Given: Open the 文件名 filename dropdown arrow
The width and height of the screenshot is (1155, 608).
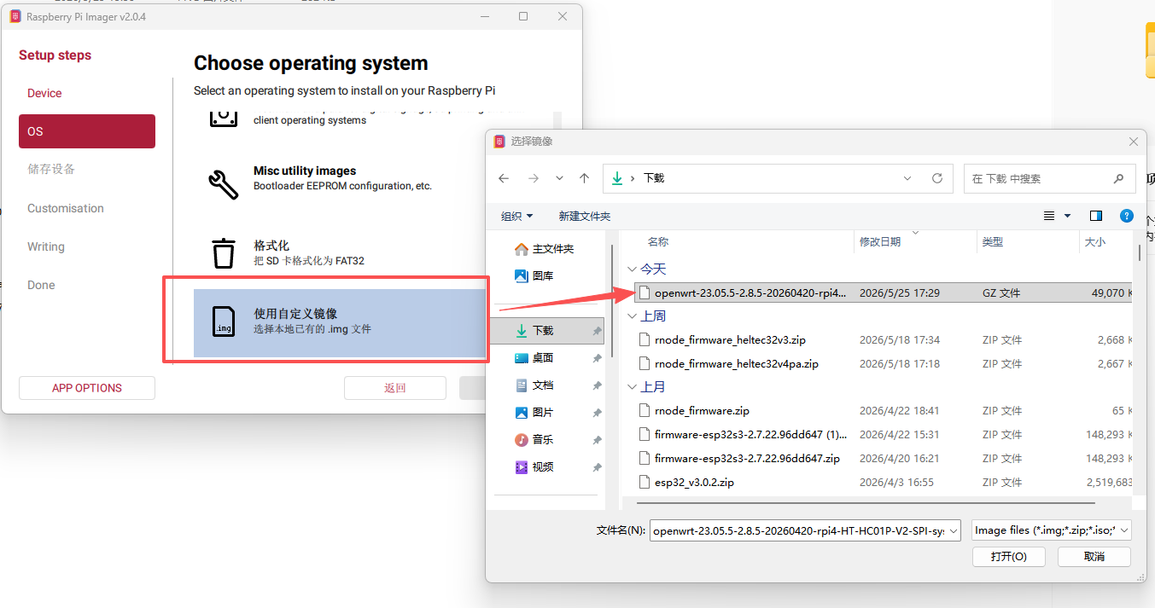Looking at the screenshot, I should pyautogui.click(x=954, y=530).
